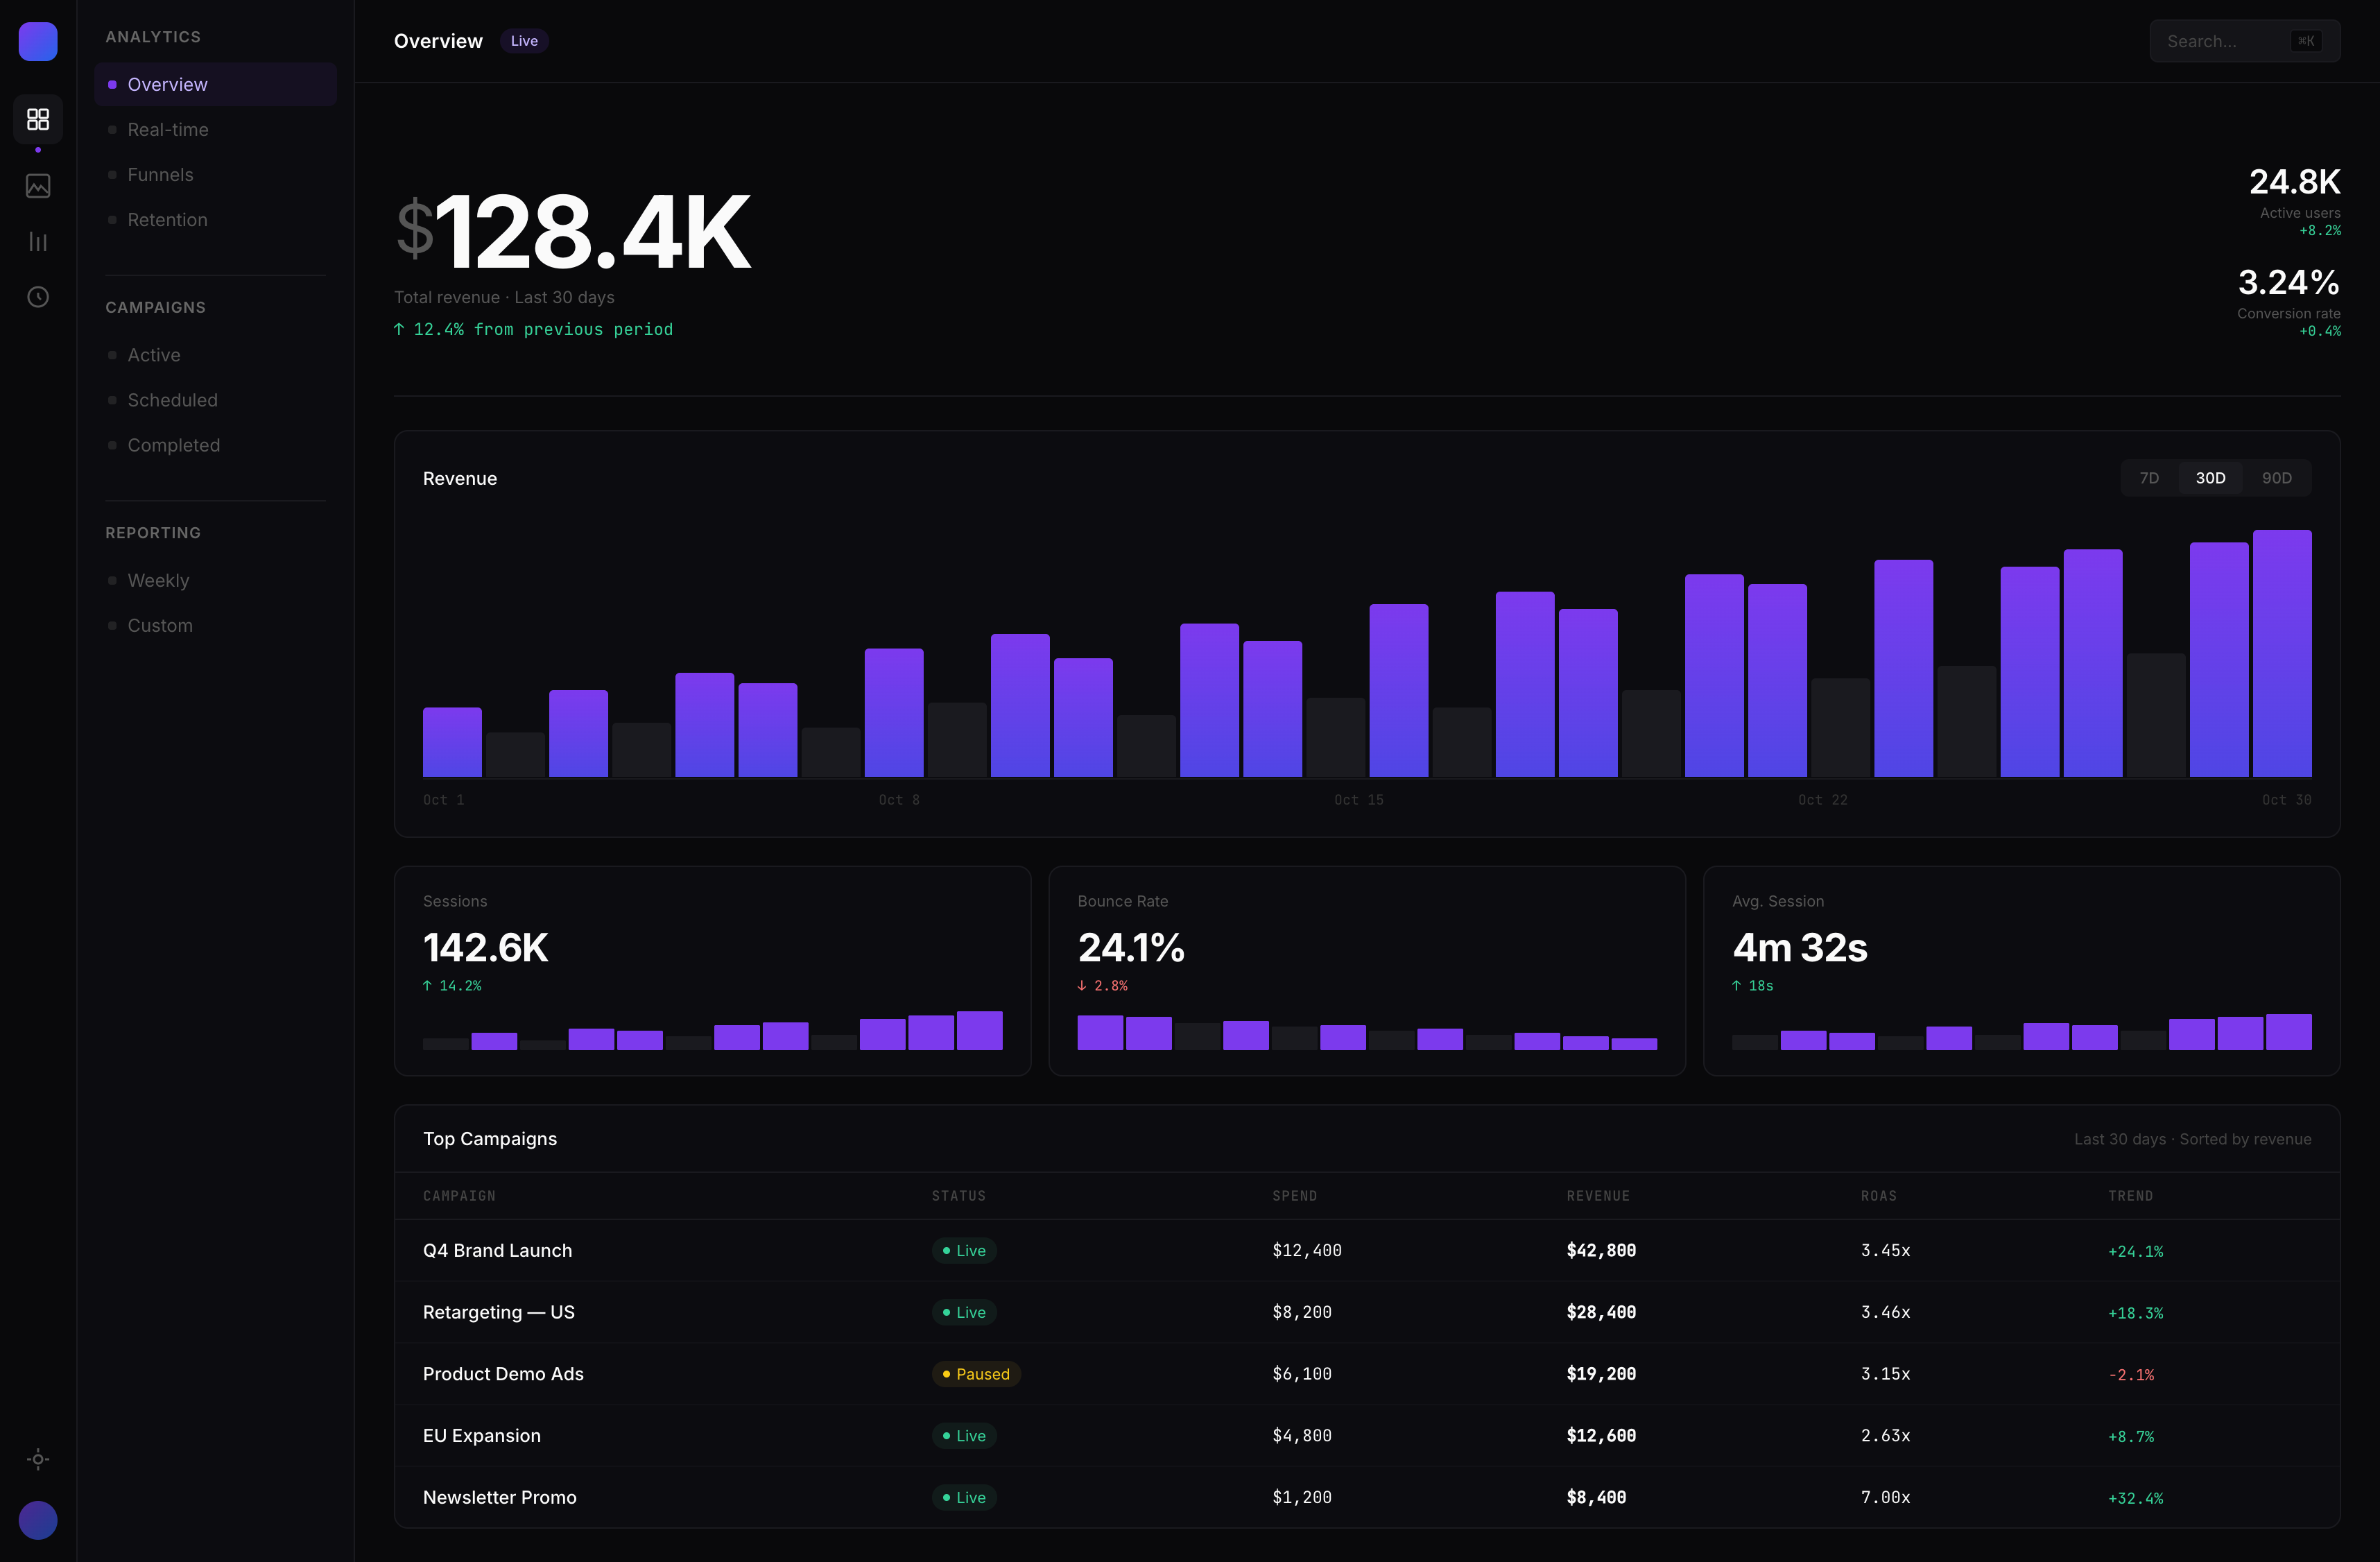The width and height of the screenshot is (2380, 1562).
Task: Click the user avatar at bottom left
Action: (37, 1520)
